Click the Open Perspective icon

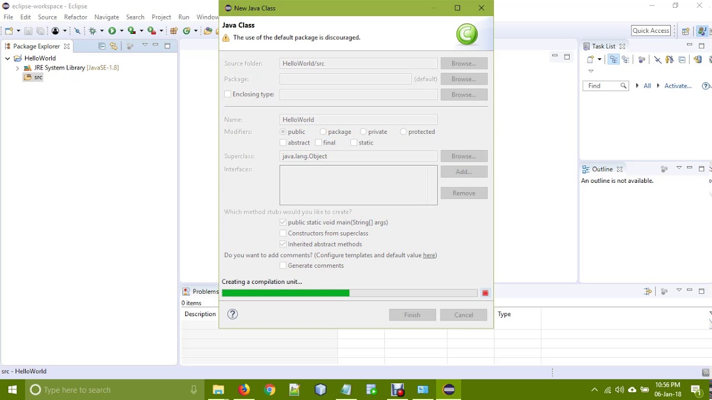(x=686, y=31)
